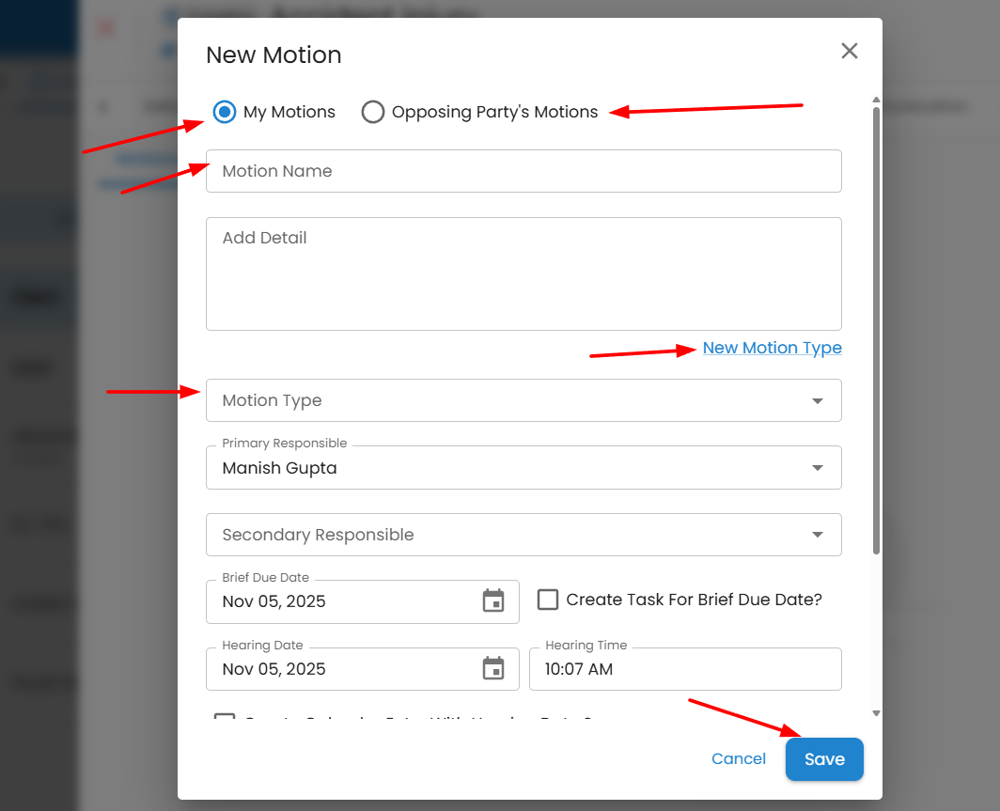Open the Hearing Date calendar picker icon
This screenshot has height=811, width=1000.
point(493,669)
